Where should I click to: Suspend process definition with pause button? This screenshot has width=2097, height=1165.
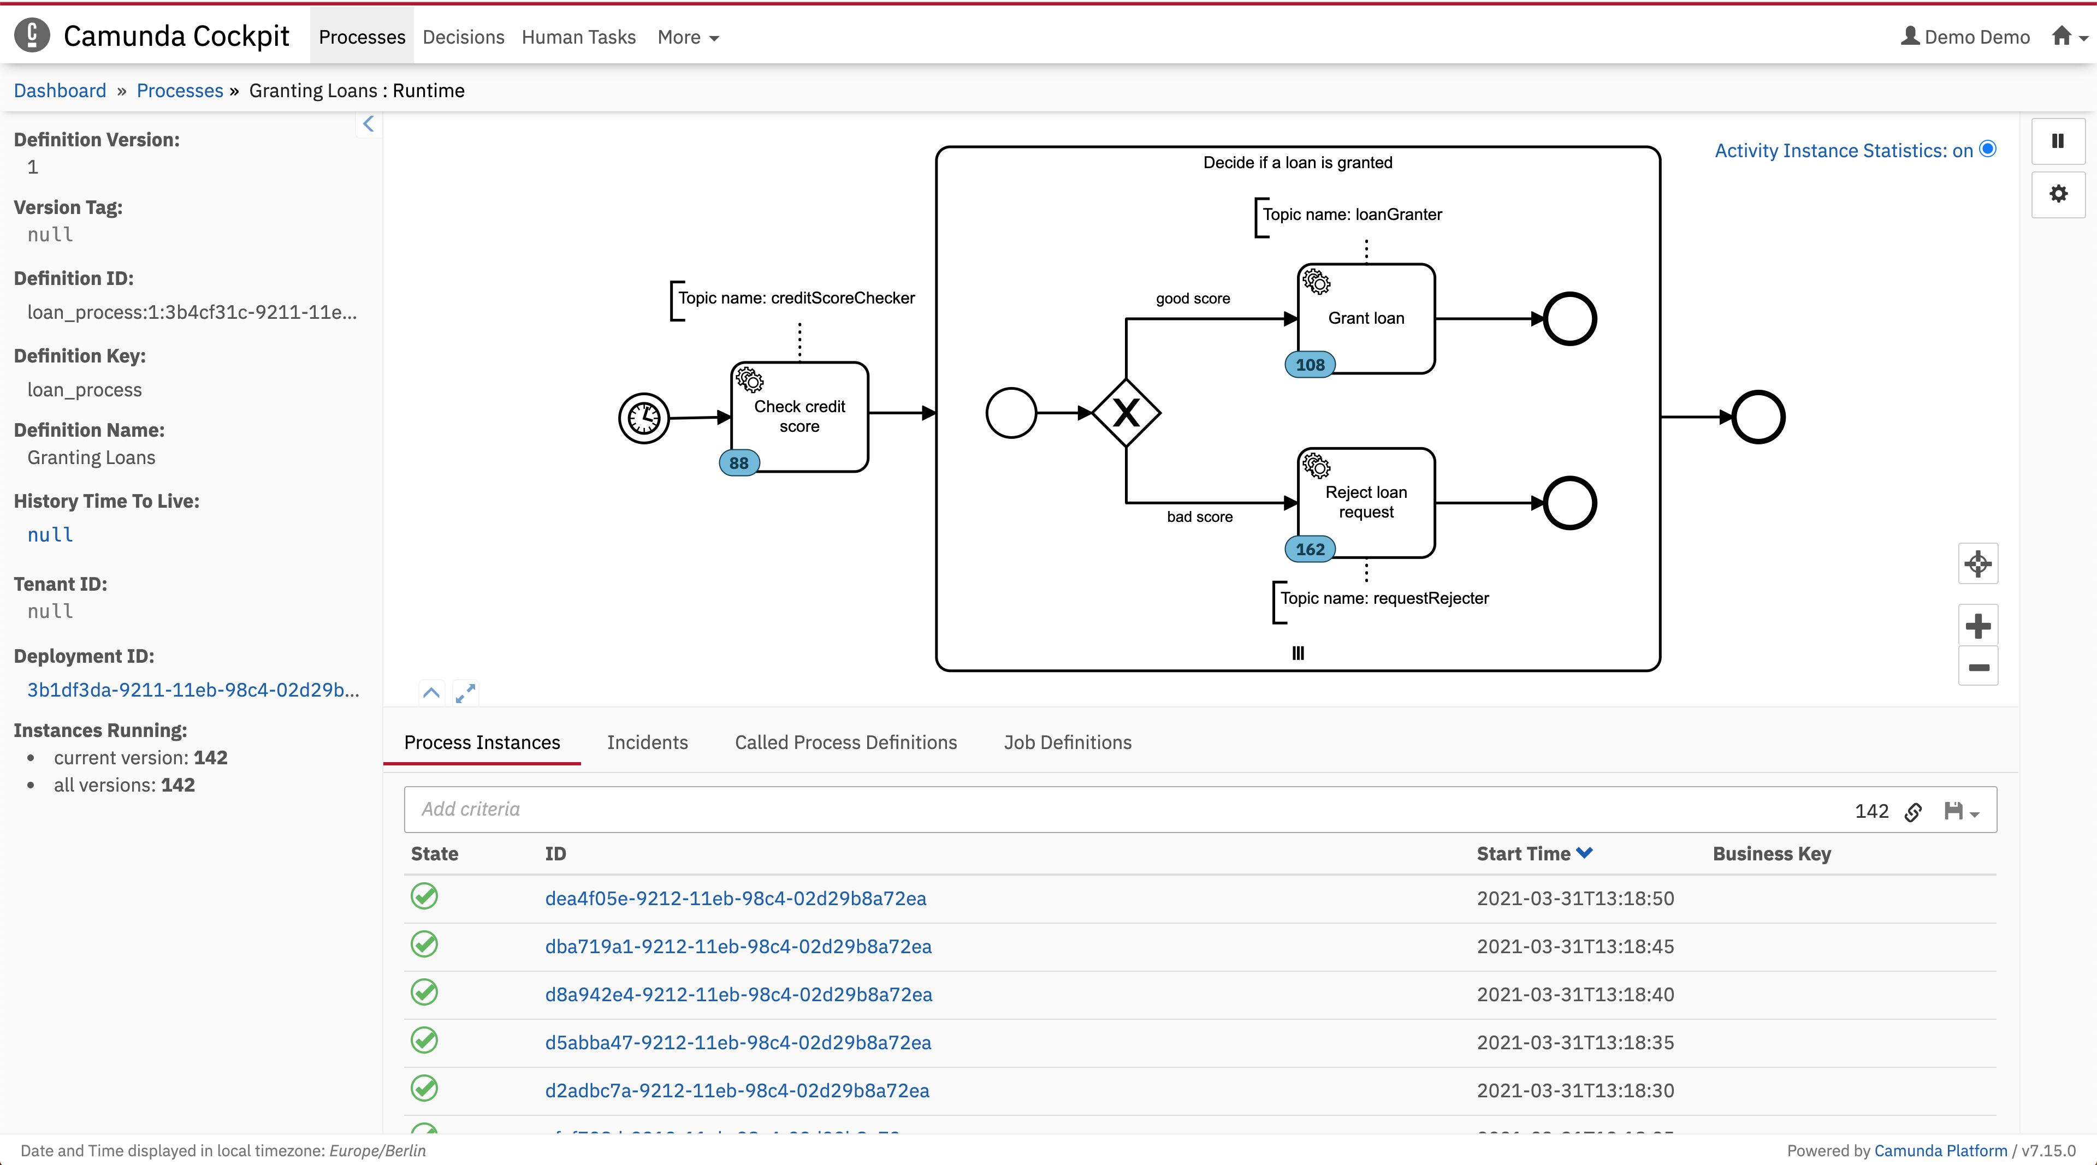(x=2058, y=141)
